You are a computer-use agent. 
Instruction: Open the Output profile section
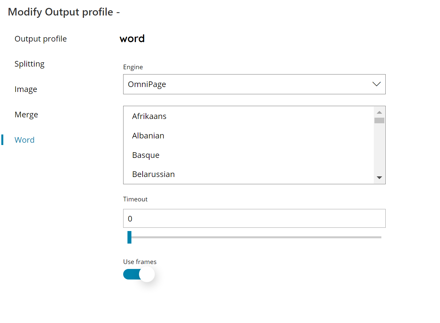coord(41,39)
